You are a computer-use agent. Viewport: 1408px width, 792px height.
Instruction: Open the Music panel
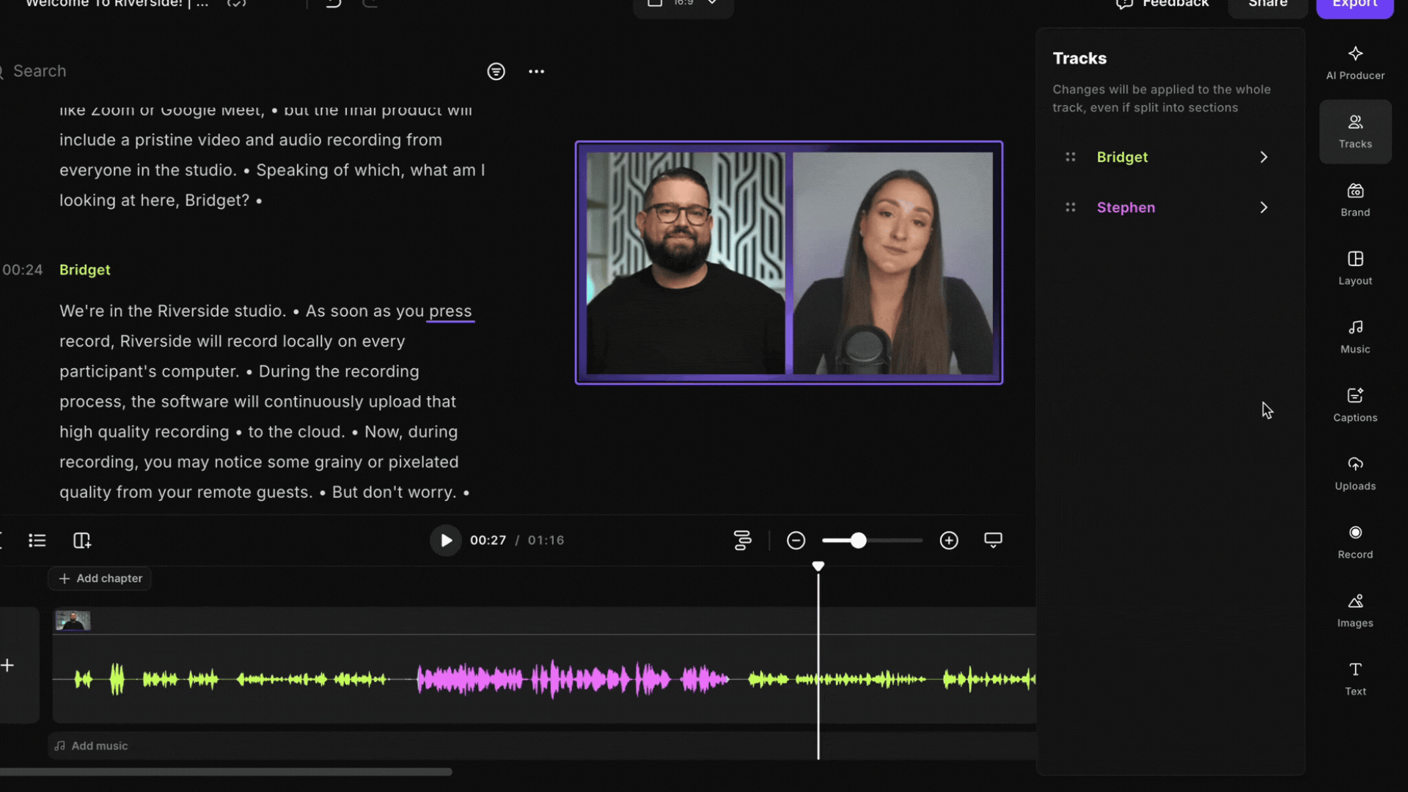1354,336
